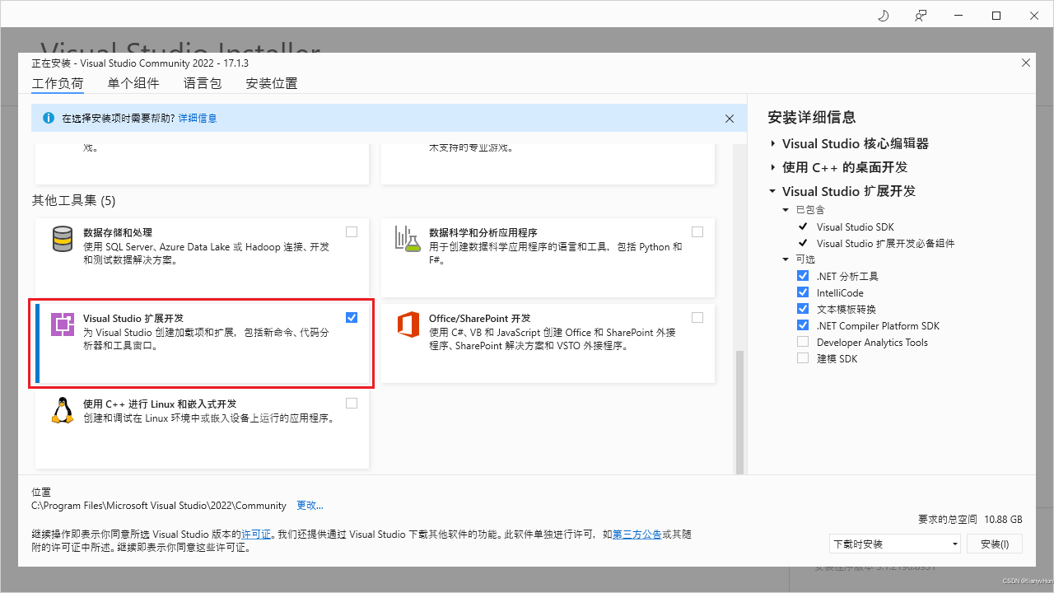Check the 使用 C++ 进行 Linux 和嵌入式开发 checkbox

coord(352,404)
